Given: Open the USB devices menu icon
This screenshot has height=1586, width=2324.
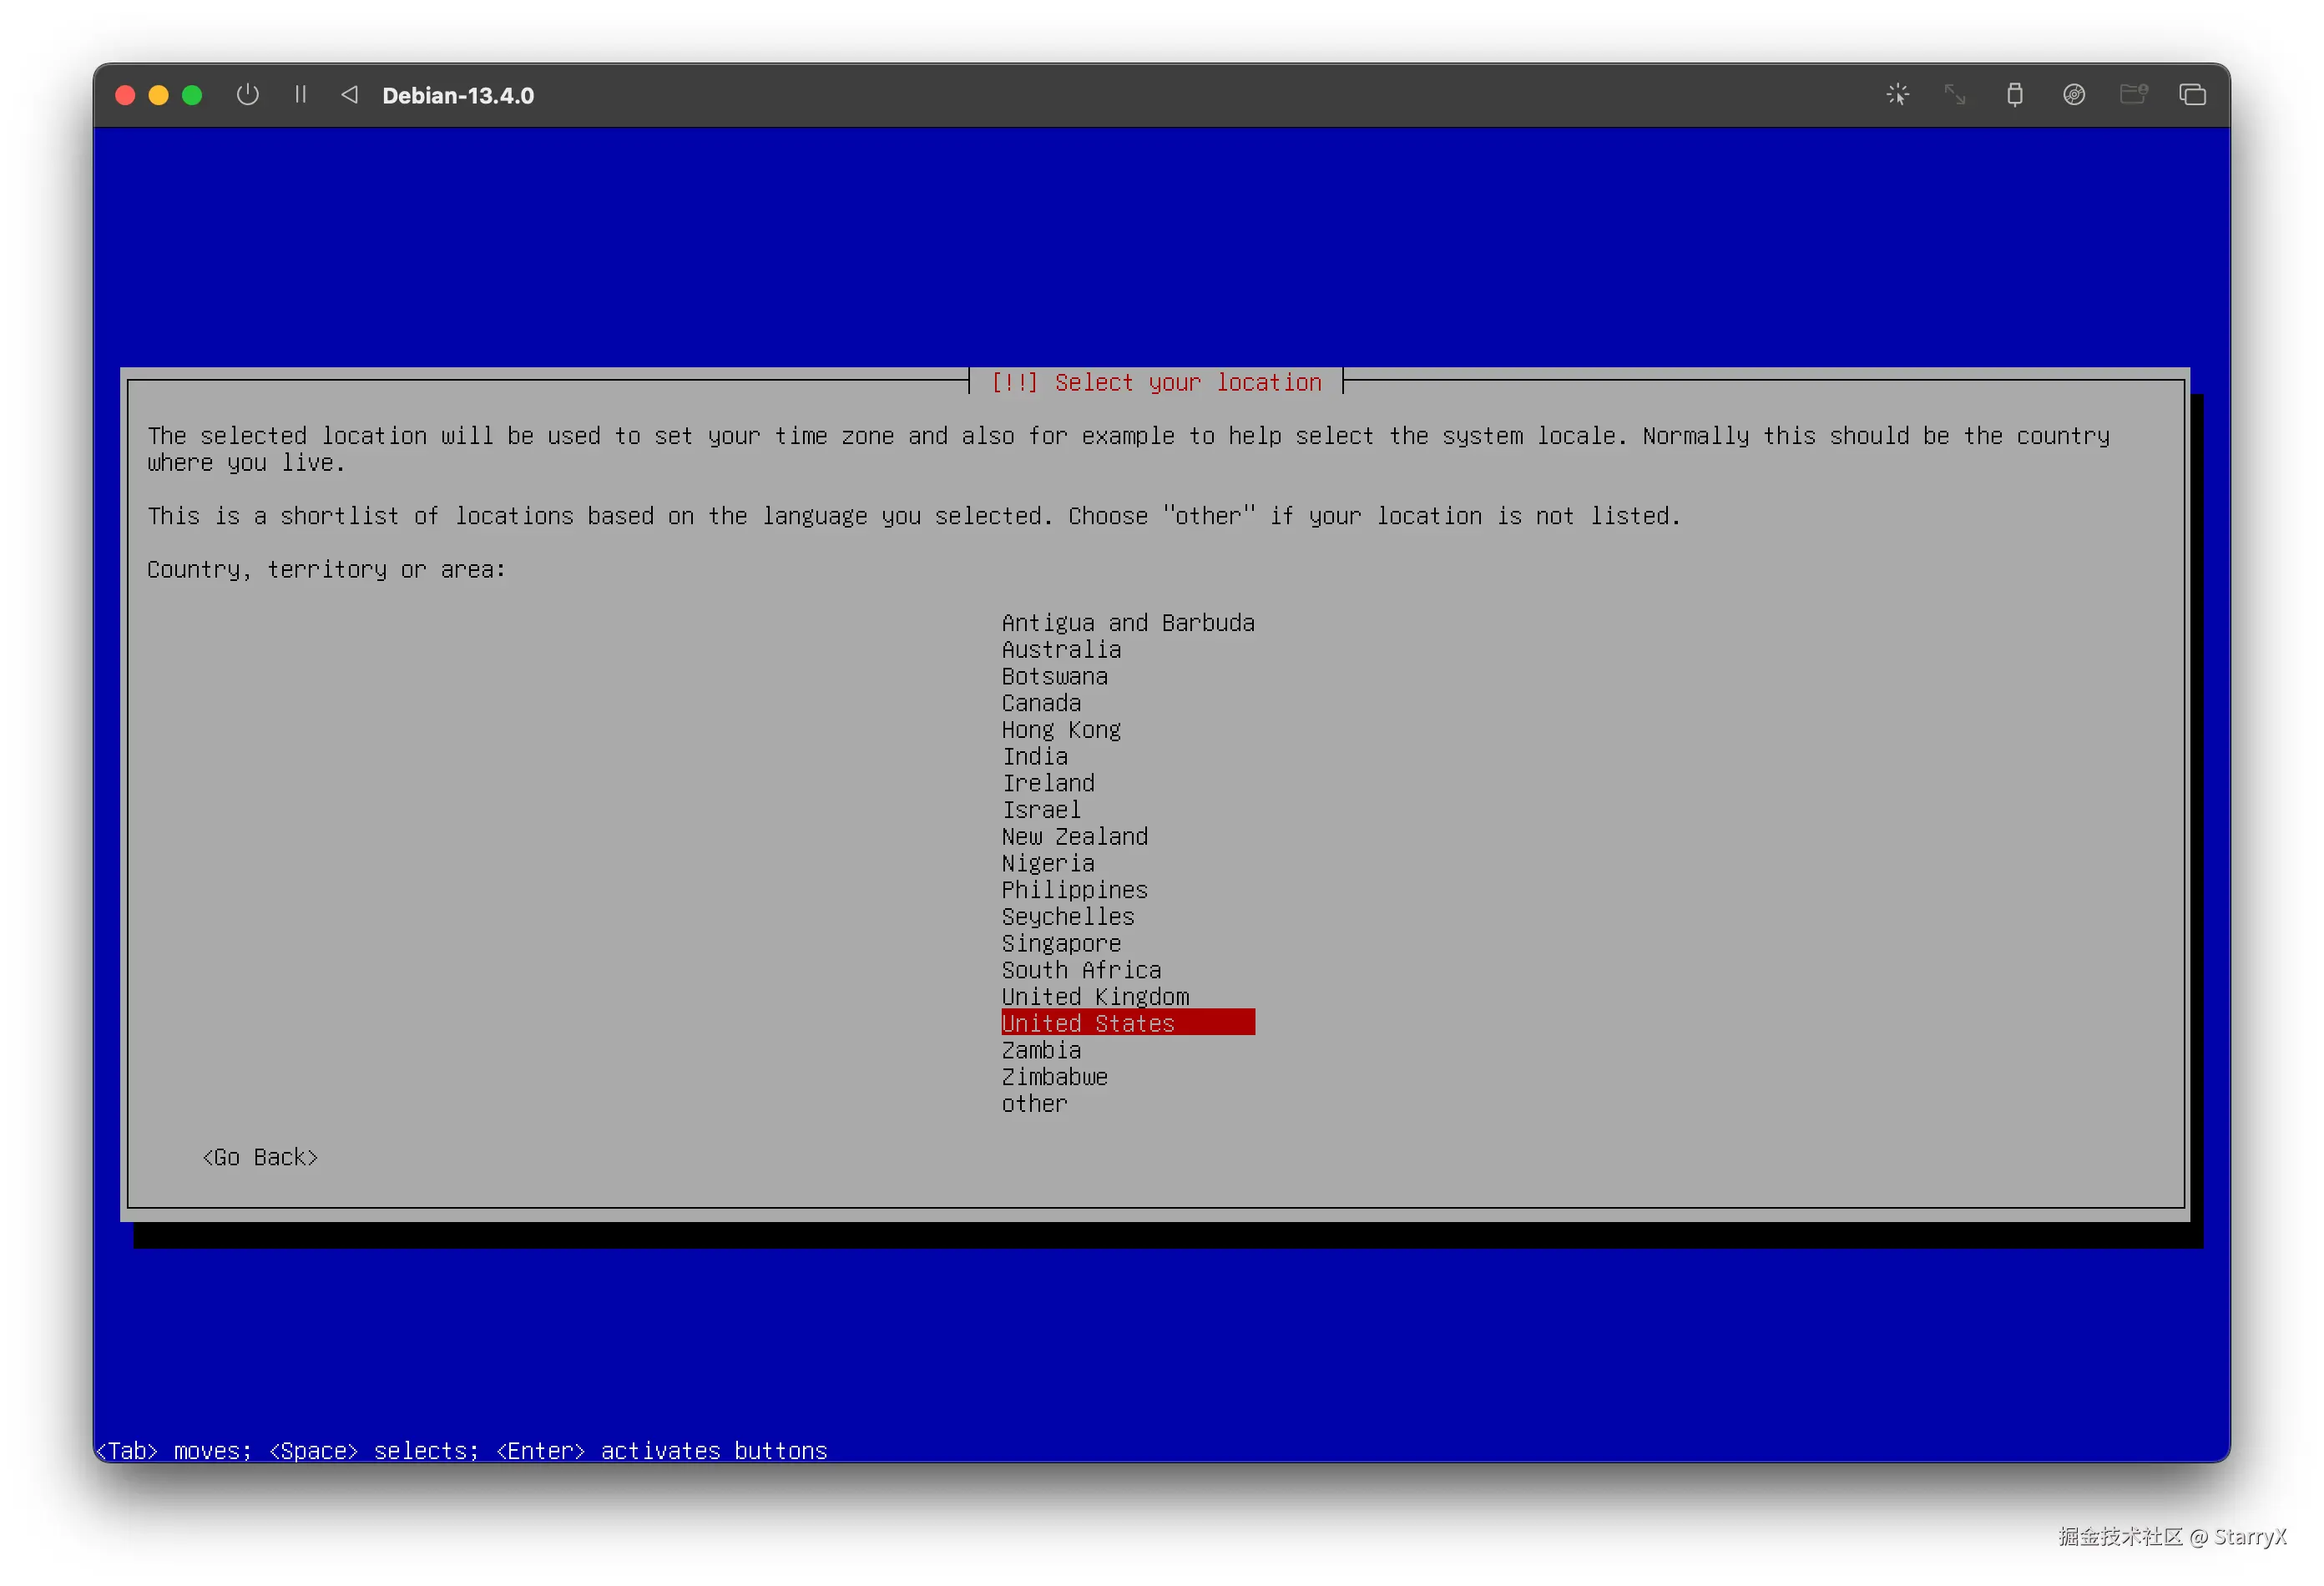Looking at the screenshot, I should [2014, 95].
